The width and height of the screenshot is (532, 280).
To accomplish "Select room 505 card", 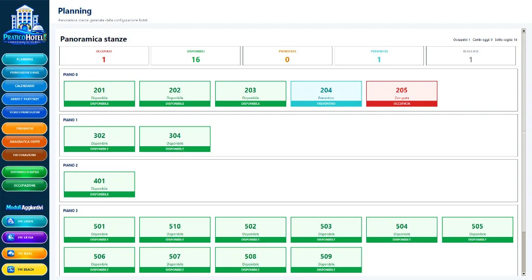I will coord(477,230).
